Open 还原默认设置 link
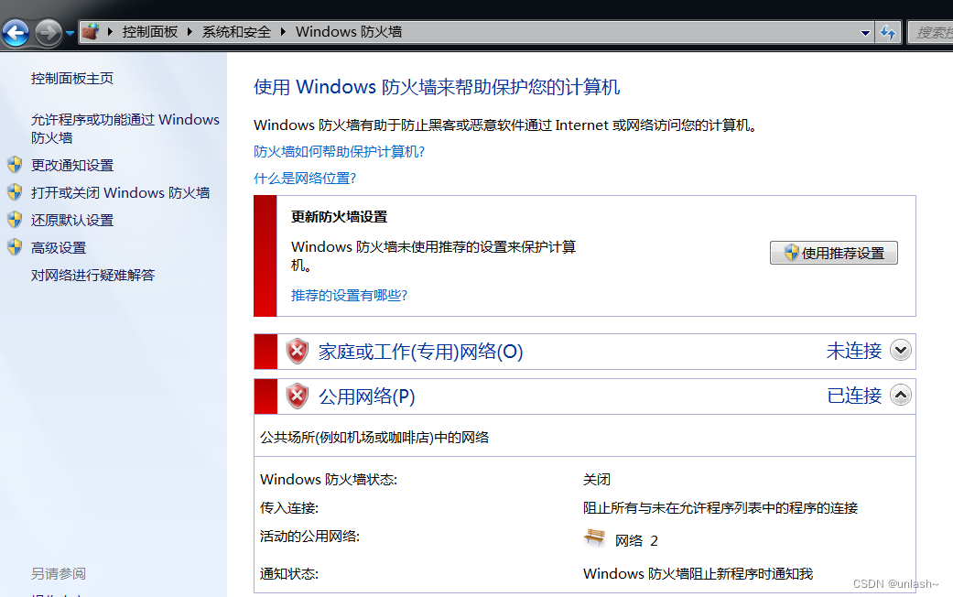Image resolution: width=953 pixels, height=597 pixels. click(x=72, y=220)
